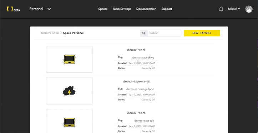The width and height of the screenshot is (258, 133).
Task: Click the date Mar 7, 2021, 10:09:02 AM
Action: [x=142, y=94]
